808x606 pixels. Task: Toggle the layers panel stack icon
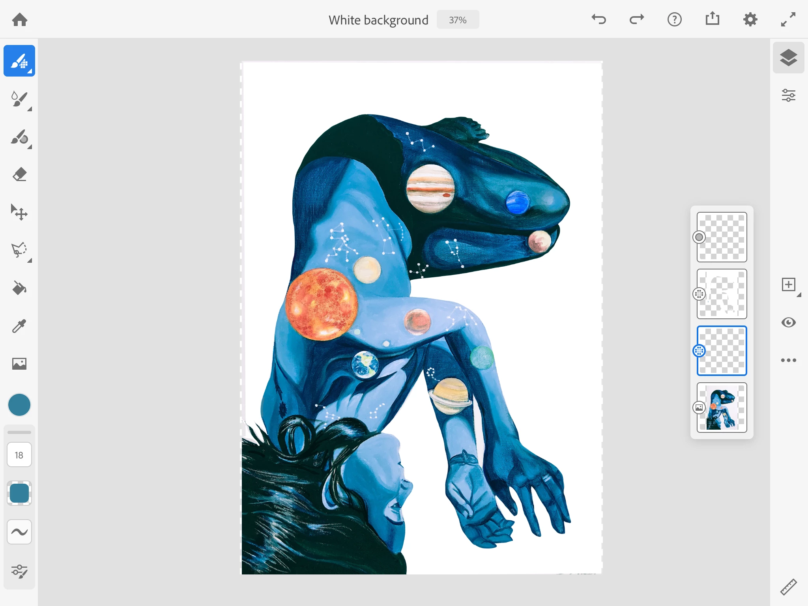coord(788,58)
